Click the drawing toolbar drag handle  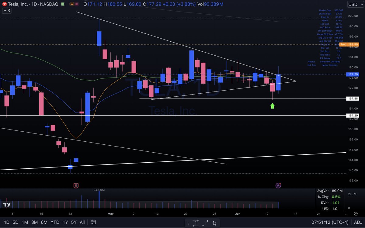point(187,223)
